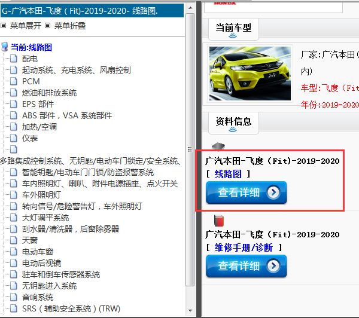The height and width of the screenshot is (318, 359).
Task: Open 电动车窗 tree entry
Action: coord(38,252)
